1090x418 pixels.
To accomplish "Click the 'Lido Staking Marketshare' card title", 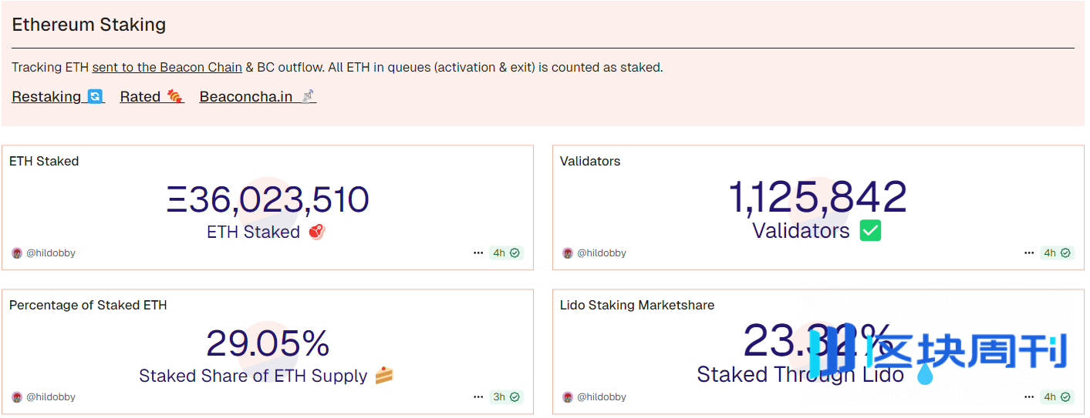I will click(x=637, y=305).
